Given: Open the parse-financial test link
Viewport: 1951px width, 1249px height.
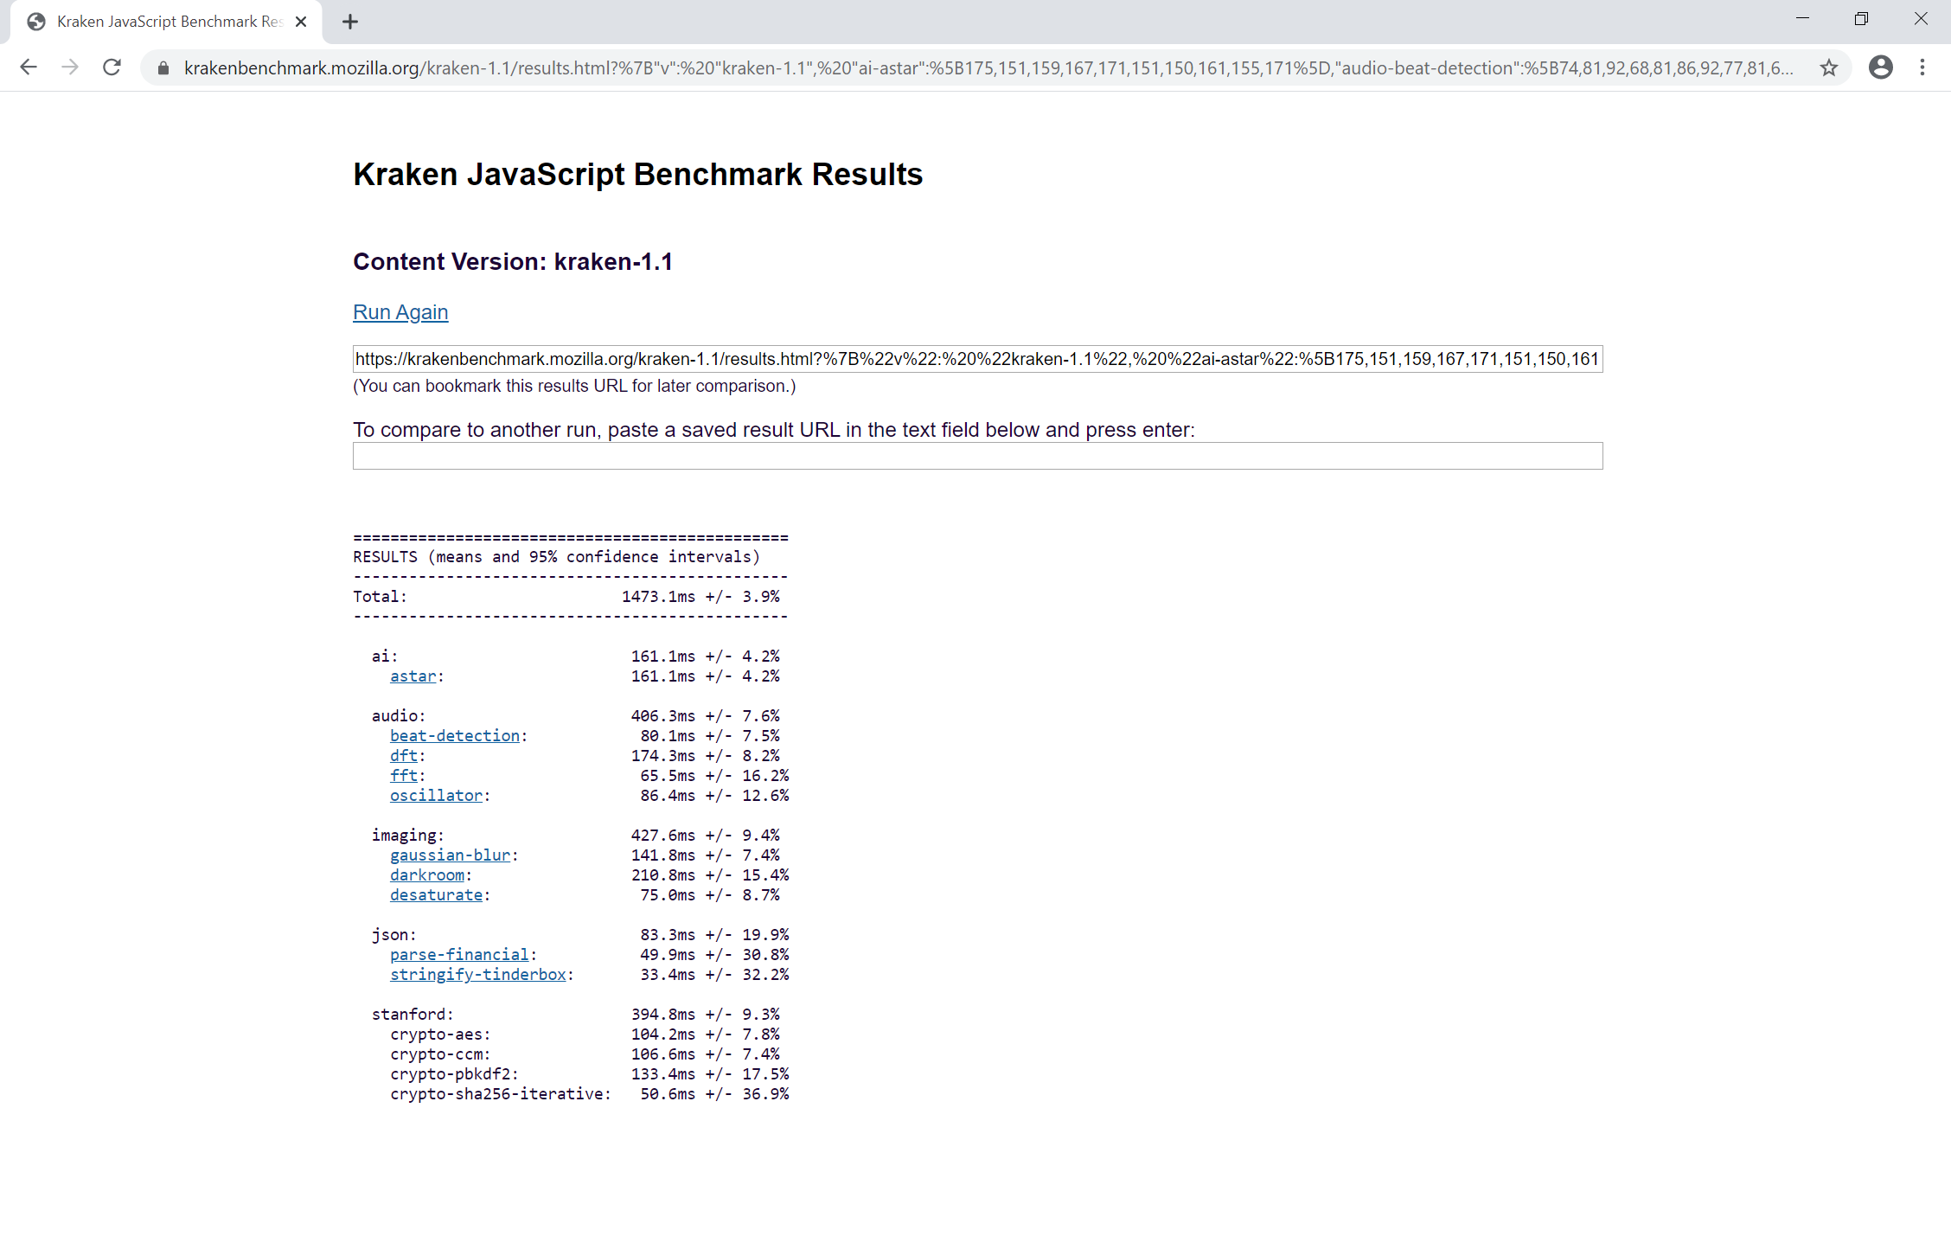Looking at the screenshot, I should tap(459, 955).
